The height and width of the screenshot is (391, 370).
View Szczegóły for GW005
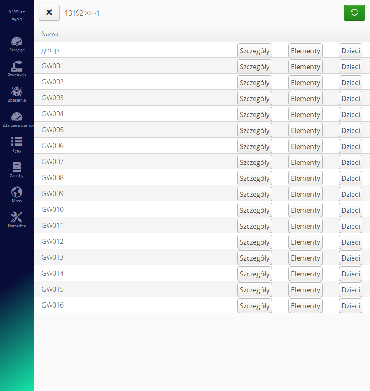pyautogui.click(x=254, y=130)
